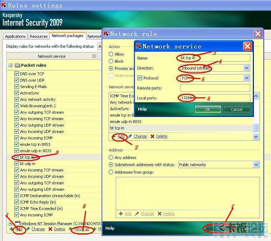Toggle the Sending E-Mails rule checkbox
The width and height of the screenshot is (271, 241).
click(16, 86)
